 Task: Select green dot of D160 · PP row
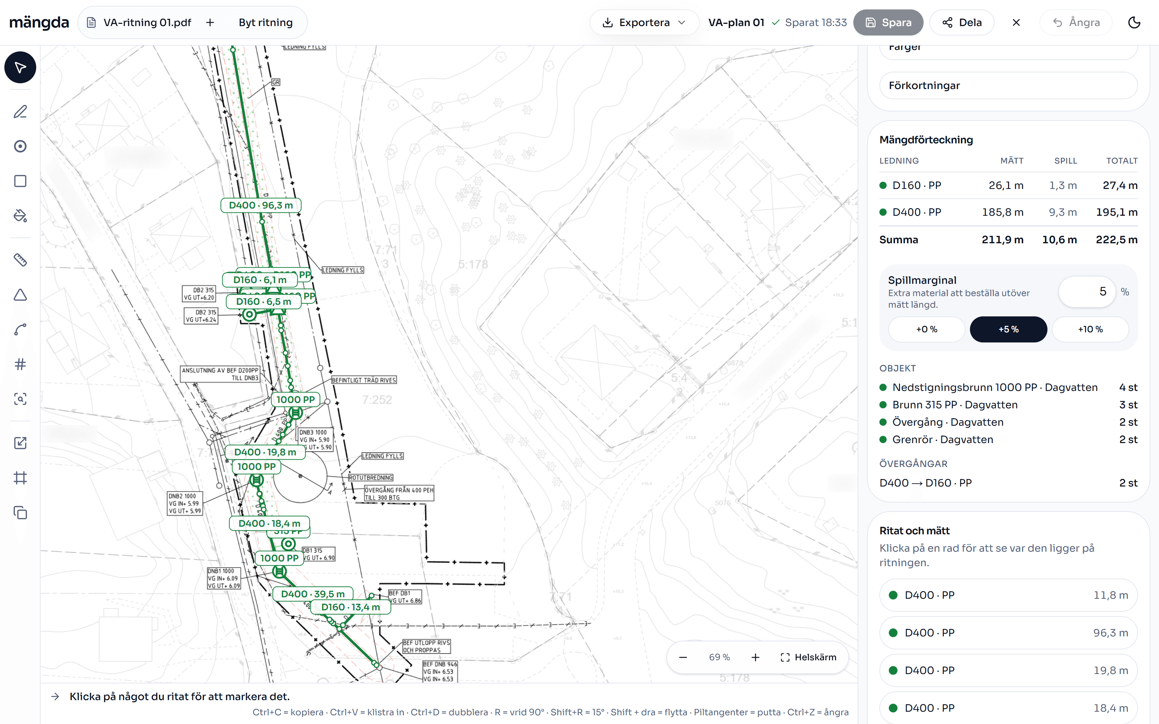(883, 185)
